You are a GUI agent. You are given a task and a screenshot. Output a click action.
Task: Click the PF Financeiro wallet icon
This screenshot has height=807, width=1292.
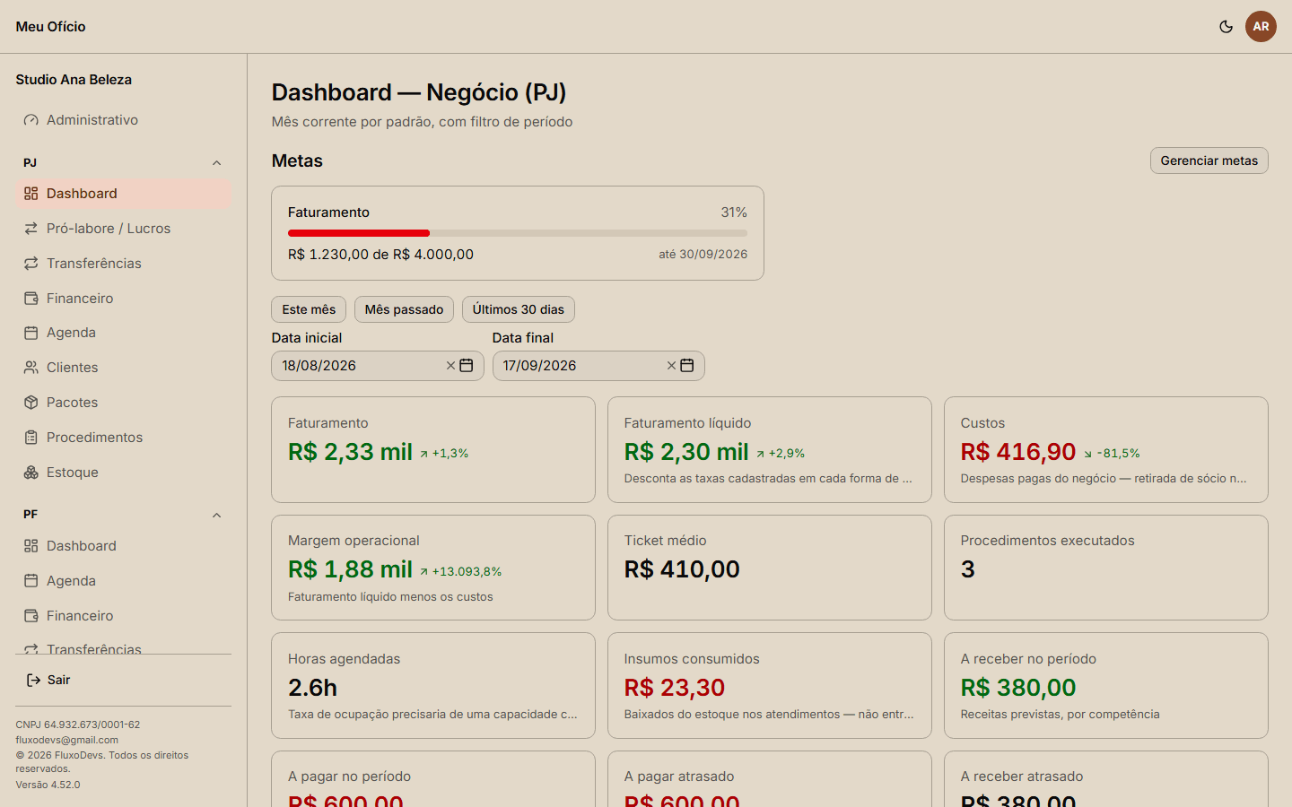pos(31,616)
